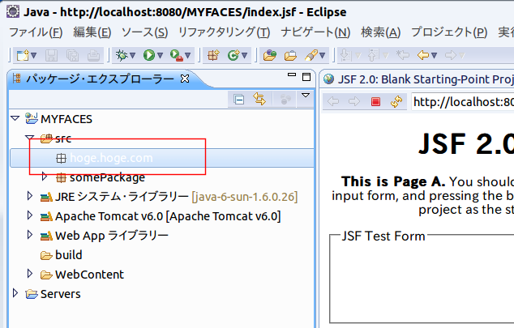
Task: Click the Run External Tools icon
Action: pyautogui.click(x=177, y=56)
